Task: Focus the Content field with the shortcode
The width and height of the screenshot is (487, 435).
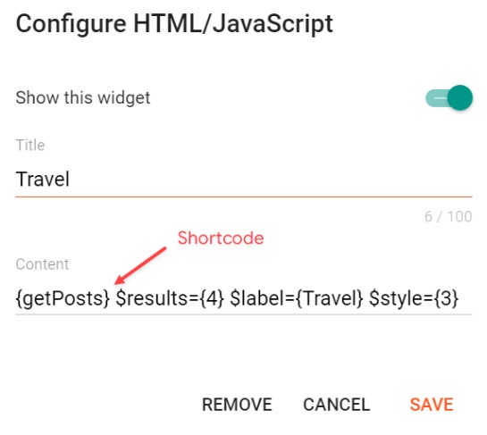Action: (x=244, y=298)
